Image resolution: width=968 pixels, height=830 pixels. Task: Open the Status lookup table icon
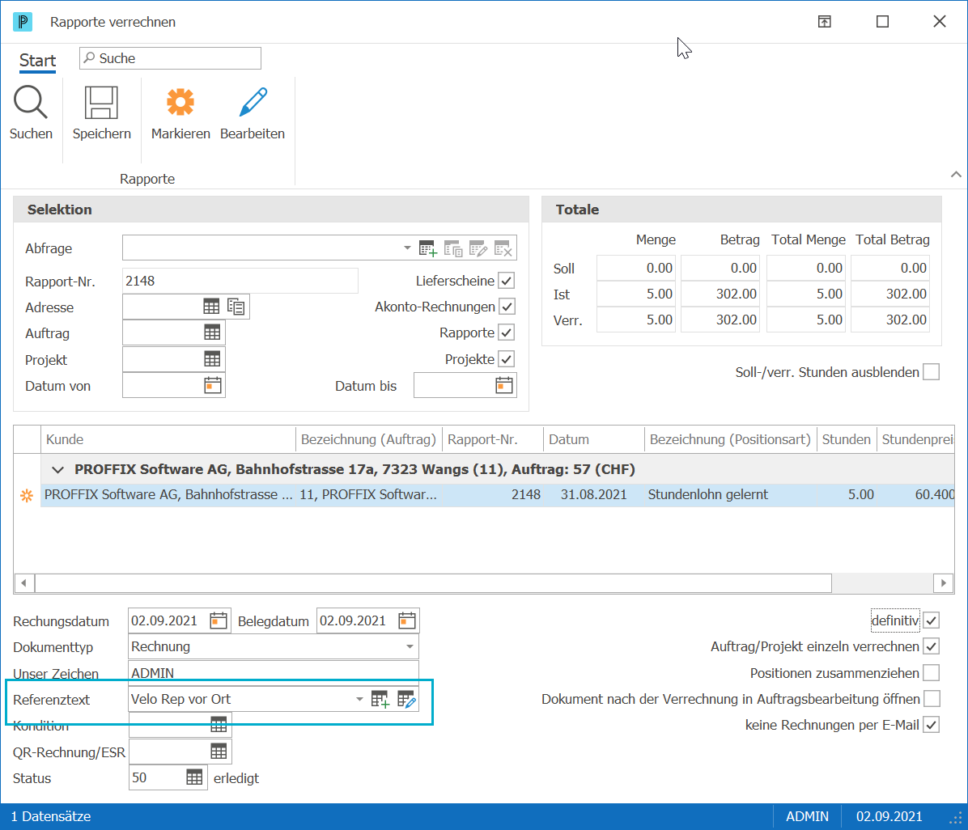194,777
